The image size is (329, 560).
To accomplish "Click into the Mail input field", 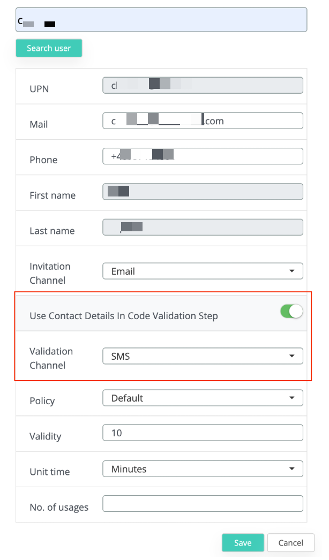I will pyautogui.click(x=203, y=121).
